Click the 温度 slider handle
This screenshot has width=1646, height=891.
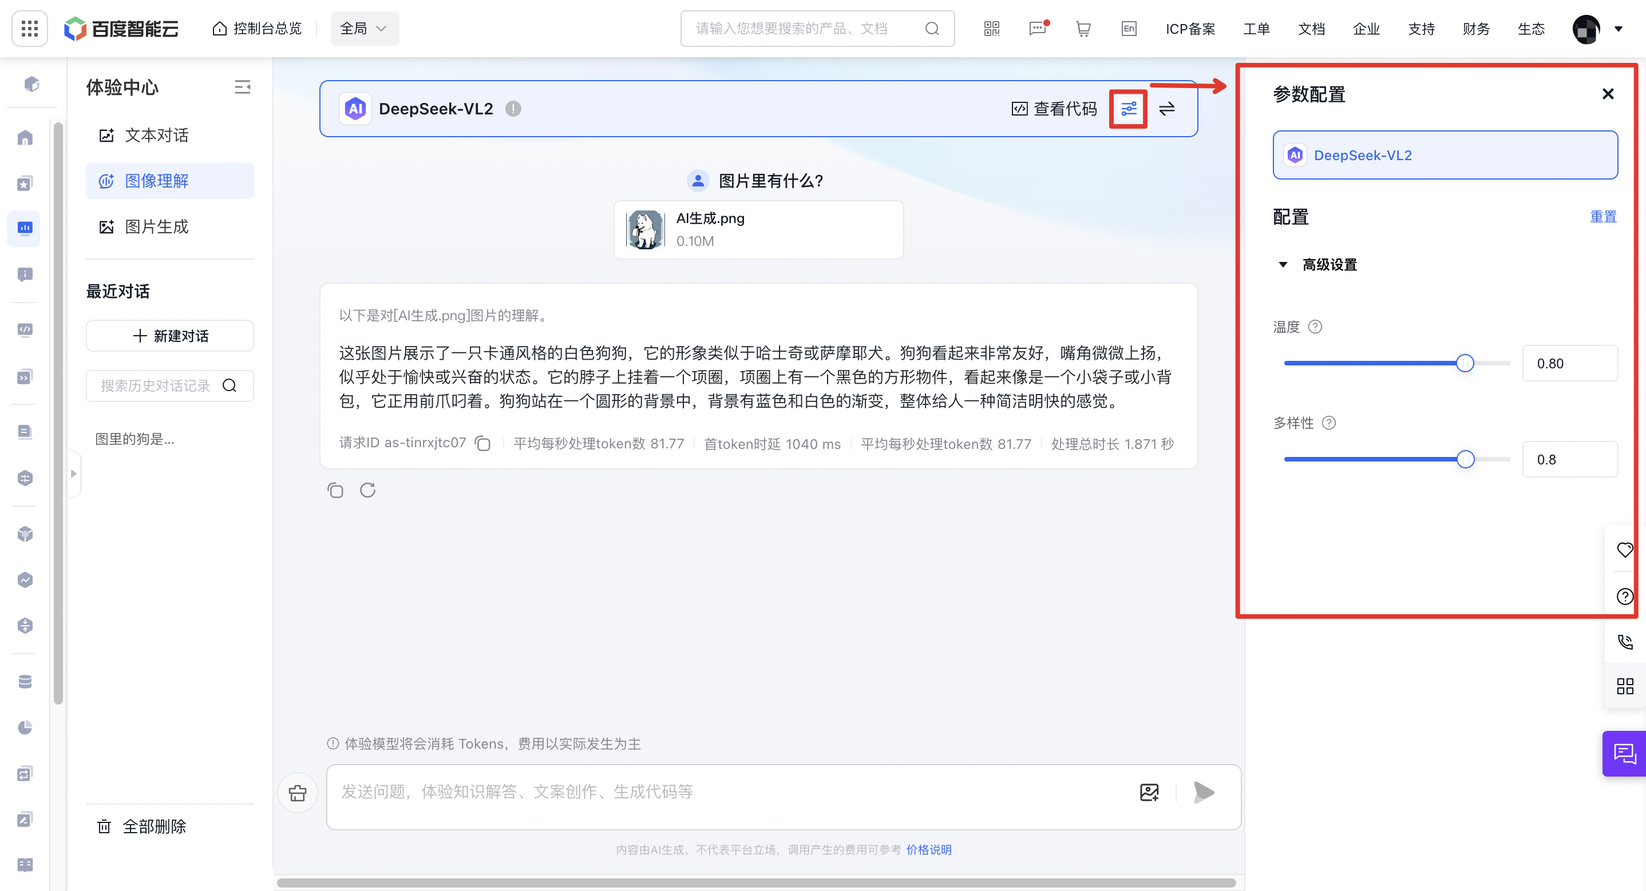tap(1465, 363)
